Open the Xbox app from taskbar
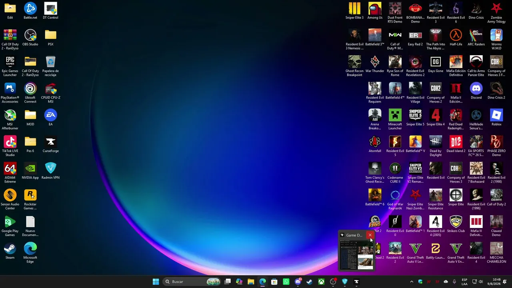This screenshot has height=288, width=512. click(x=321, y=282)
